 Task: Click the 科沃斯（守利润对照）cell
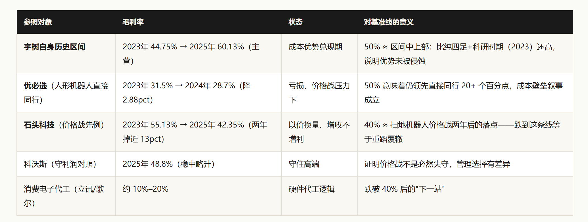click(66, 164)
